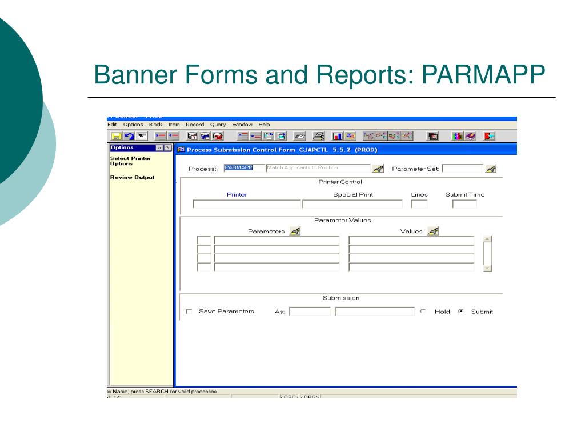Go to the Next Record via toolbar

pos(255,136)
